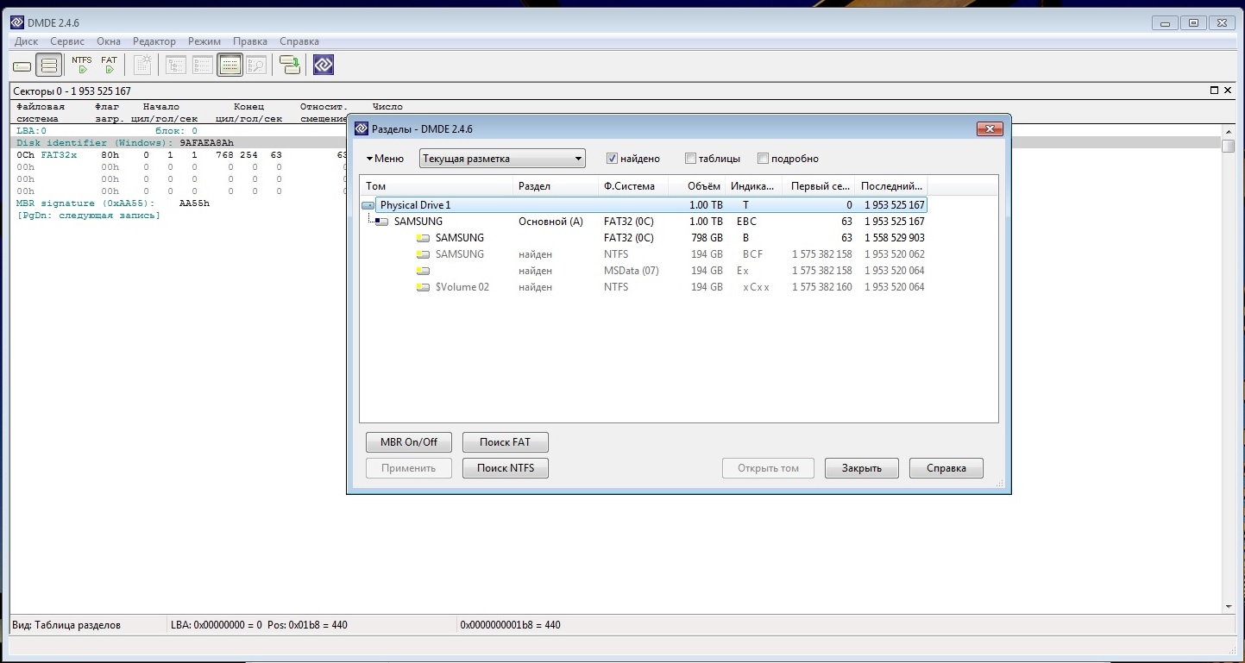The height and width of the screenshot is (663, 1245).
Task: Click the copy sectors toolbar icon
Action: pos(290,66)
